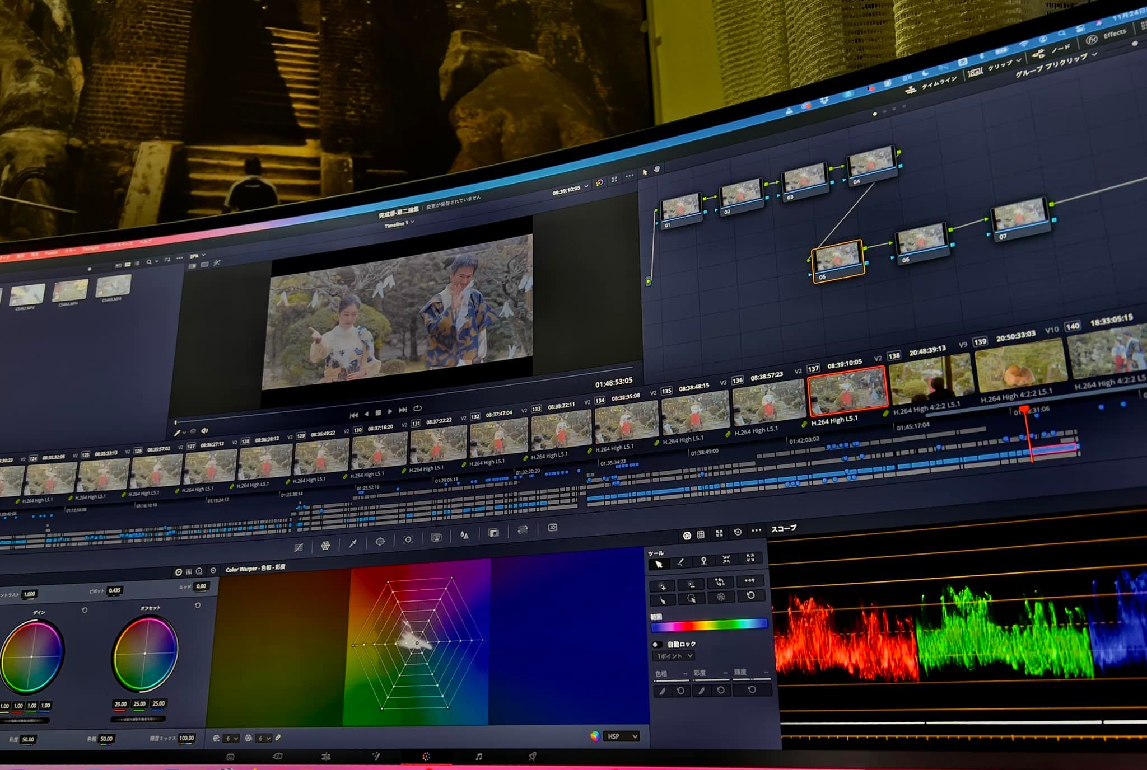Switch Color Warper to chroma-luma grid mode

coord(701,535)
